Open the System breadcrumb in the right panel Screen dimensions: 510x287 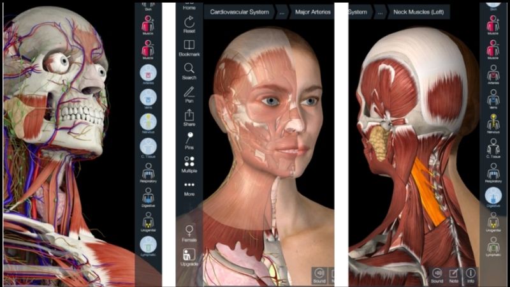358,12
